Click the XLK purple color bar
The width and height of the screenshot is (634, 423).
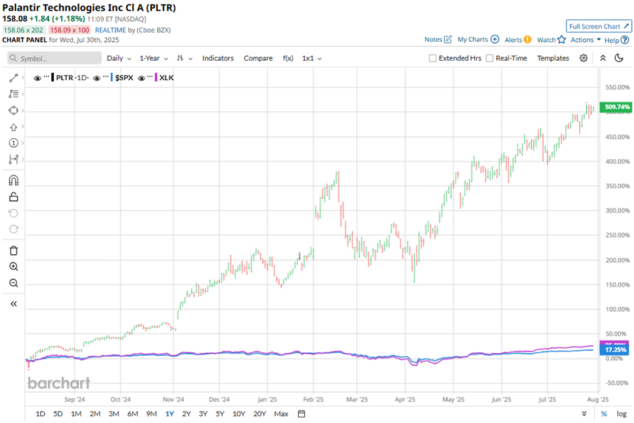pyautogui.click(x=156, y=78)
